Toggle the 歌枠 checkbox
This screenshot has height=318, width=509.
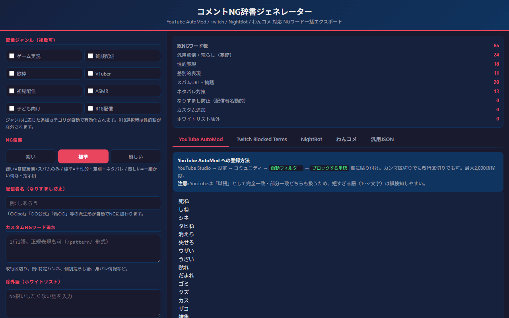point(12,74)
